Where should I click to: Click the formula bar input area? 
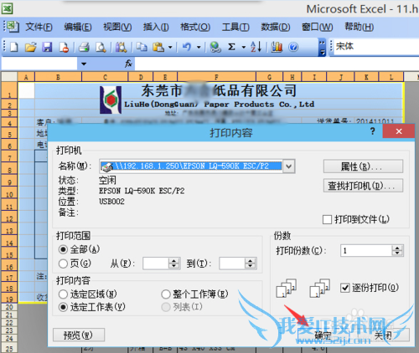pos(277,64)
